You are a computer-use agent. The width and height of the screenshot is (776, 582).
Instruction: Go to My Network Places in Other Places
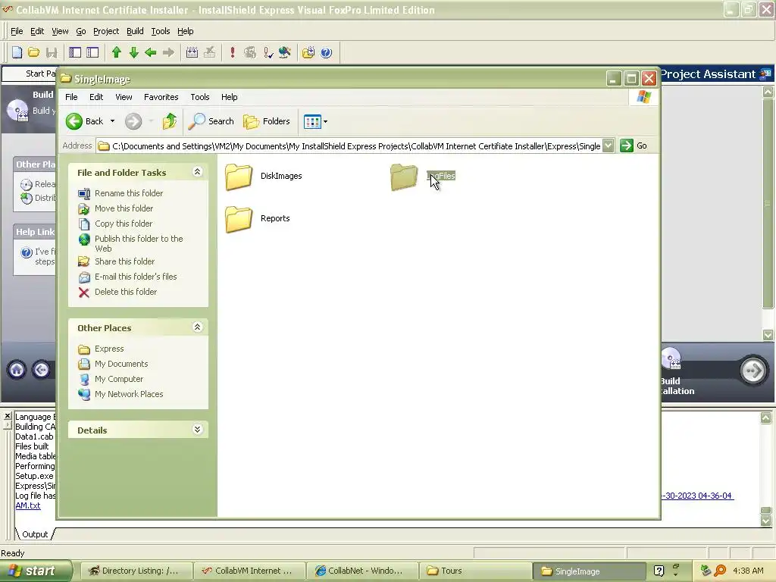coord(129,394)
